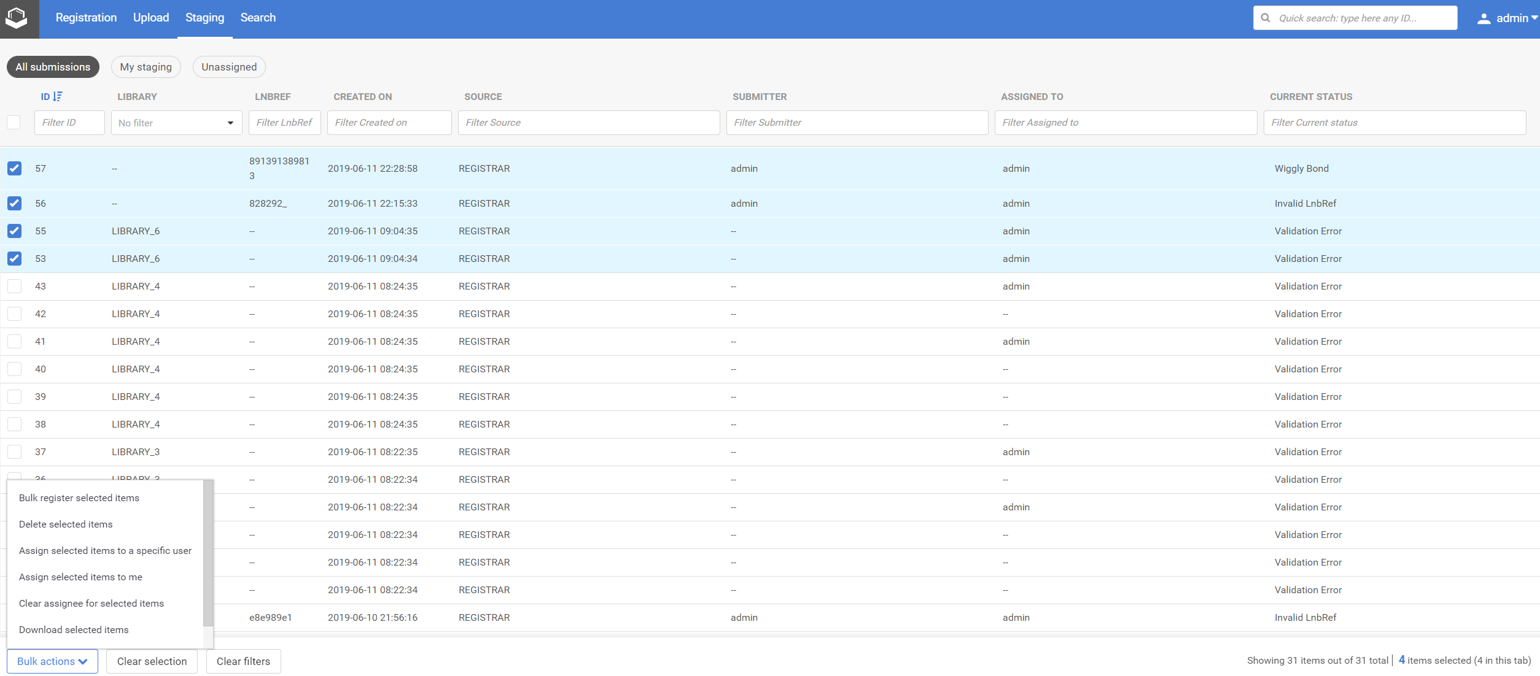Show the Unassigned submissions filter
This screenshot has height=676, width=1540.
tap(229, 67)
